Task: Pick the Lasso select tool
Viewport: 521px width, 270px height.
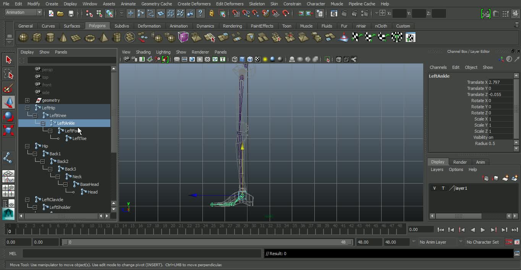Action: click(x=8, y=74)
